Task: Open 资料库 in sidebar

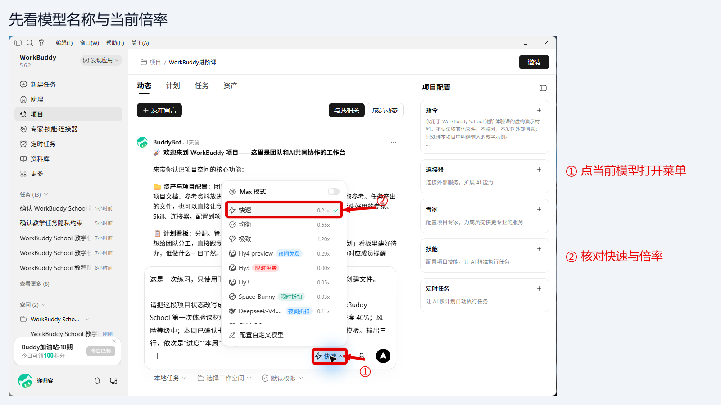Action: point(68,159)
